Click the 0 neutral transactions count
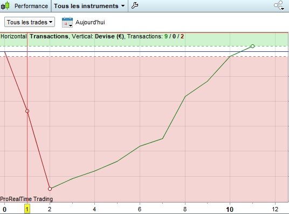This screenshot has width=289, height=214. coord(174,36)
